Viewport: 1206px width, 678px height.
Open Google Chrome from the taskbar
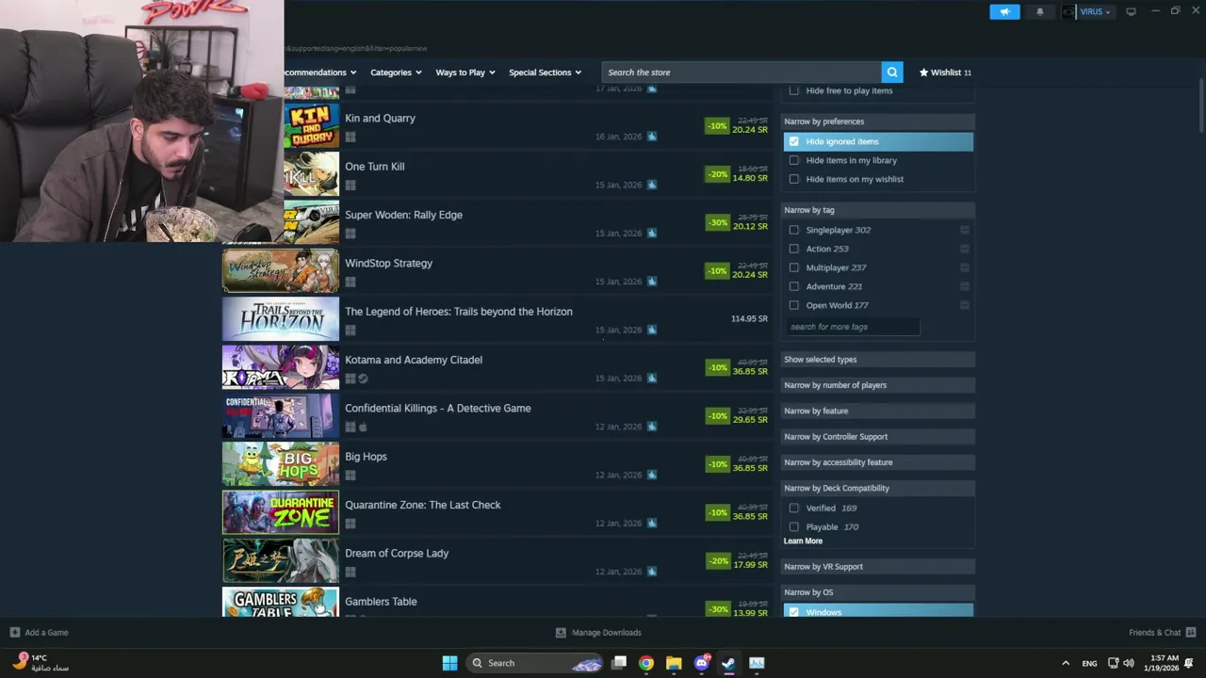pos(646,663)
